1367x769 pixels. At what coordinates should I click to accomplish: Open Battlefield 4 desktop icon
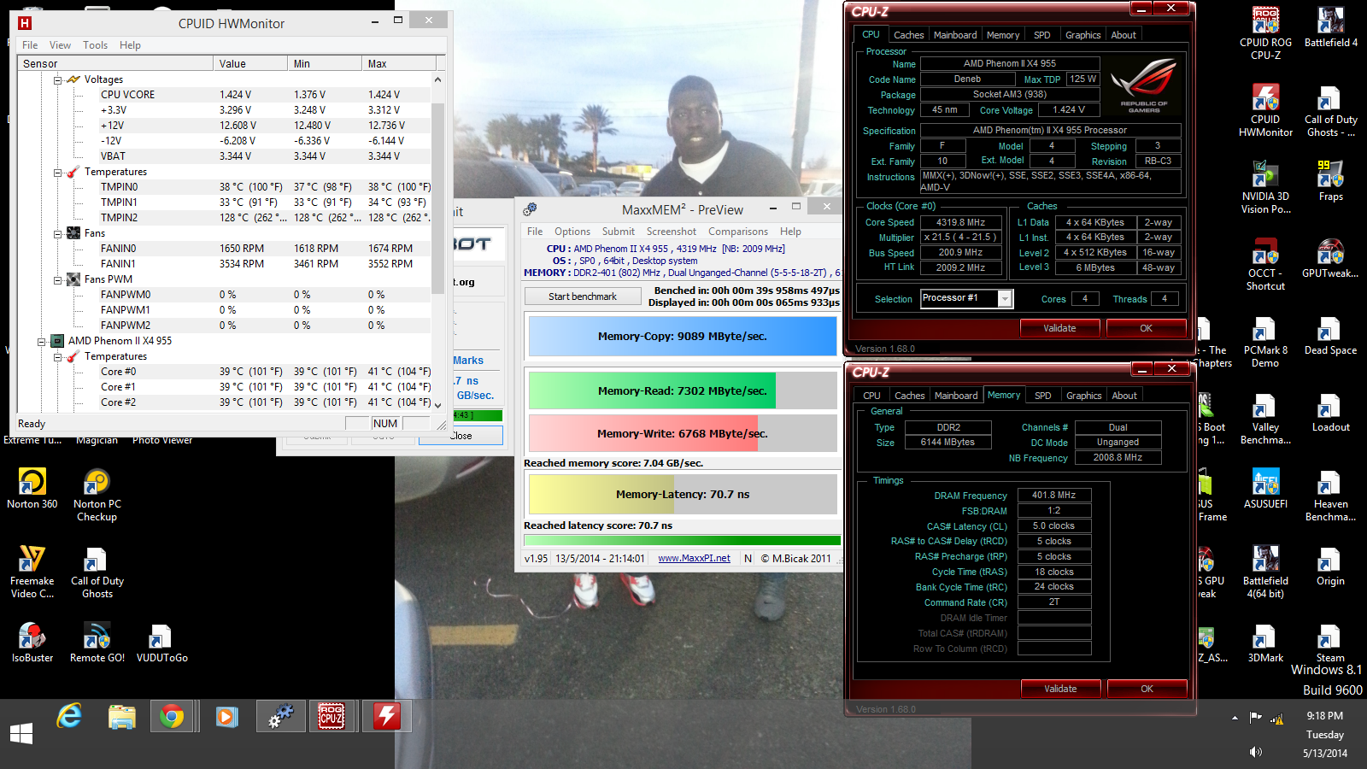1330,26
